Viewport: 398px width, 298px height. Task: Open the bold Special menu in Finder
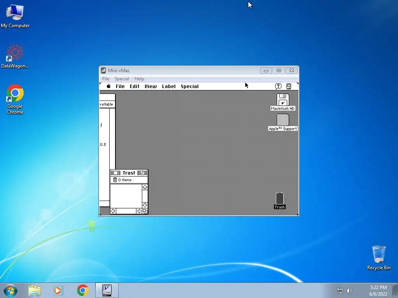[x=190, y=87]
